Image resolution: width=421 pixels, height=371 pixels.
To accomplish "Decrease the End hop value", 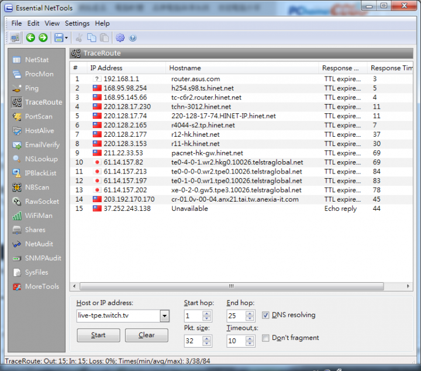I will click(x=250, y=318).
